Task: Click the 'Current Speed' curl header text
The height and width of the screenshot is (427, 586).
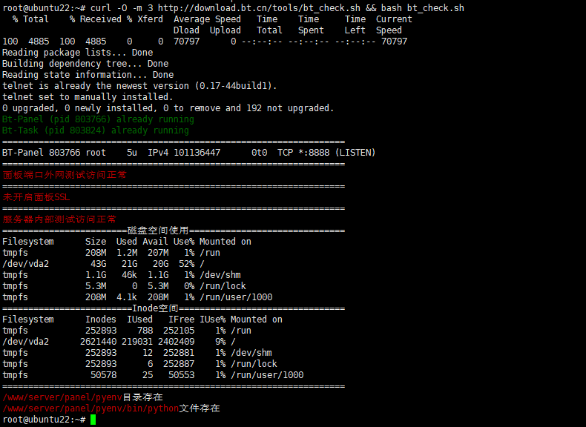Action: click(394, 24)
